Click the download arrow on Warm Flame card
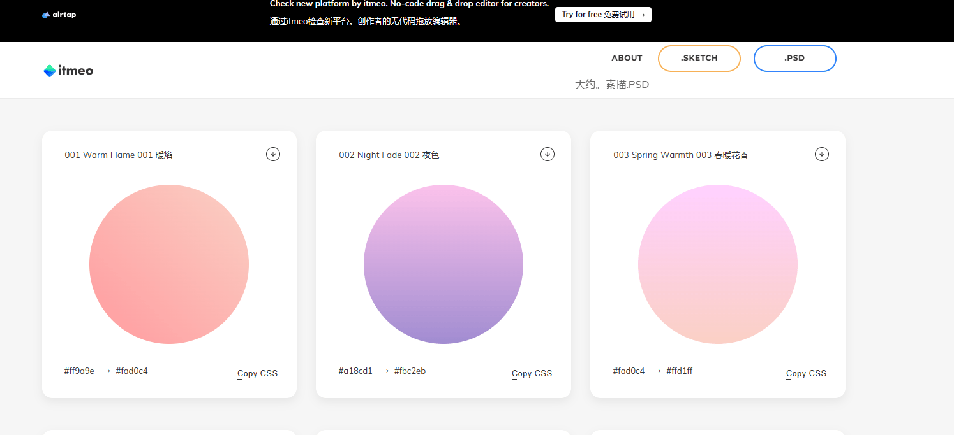Screen dimensions: 954x435 (x=272, y=153)
